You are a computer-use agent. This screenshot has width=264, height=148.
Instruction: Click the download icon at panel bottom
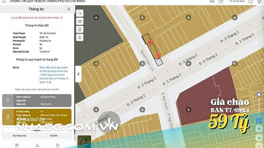coord(58,145)
